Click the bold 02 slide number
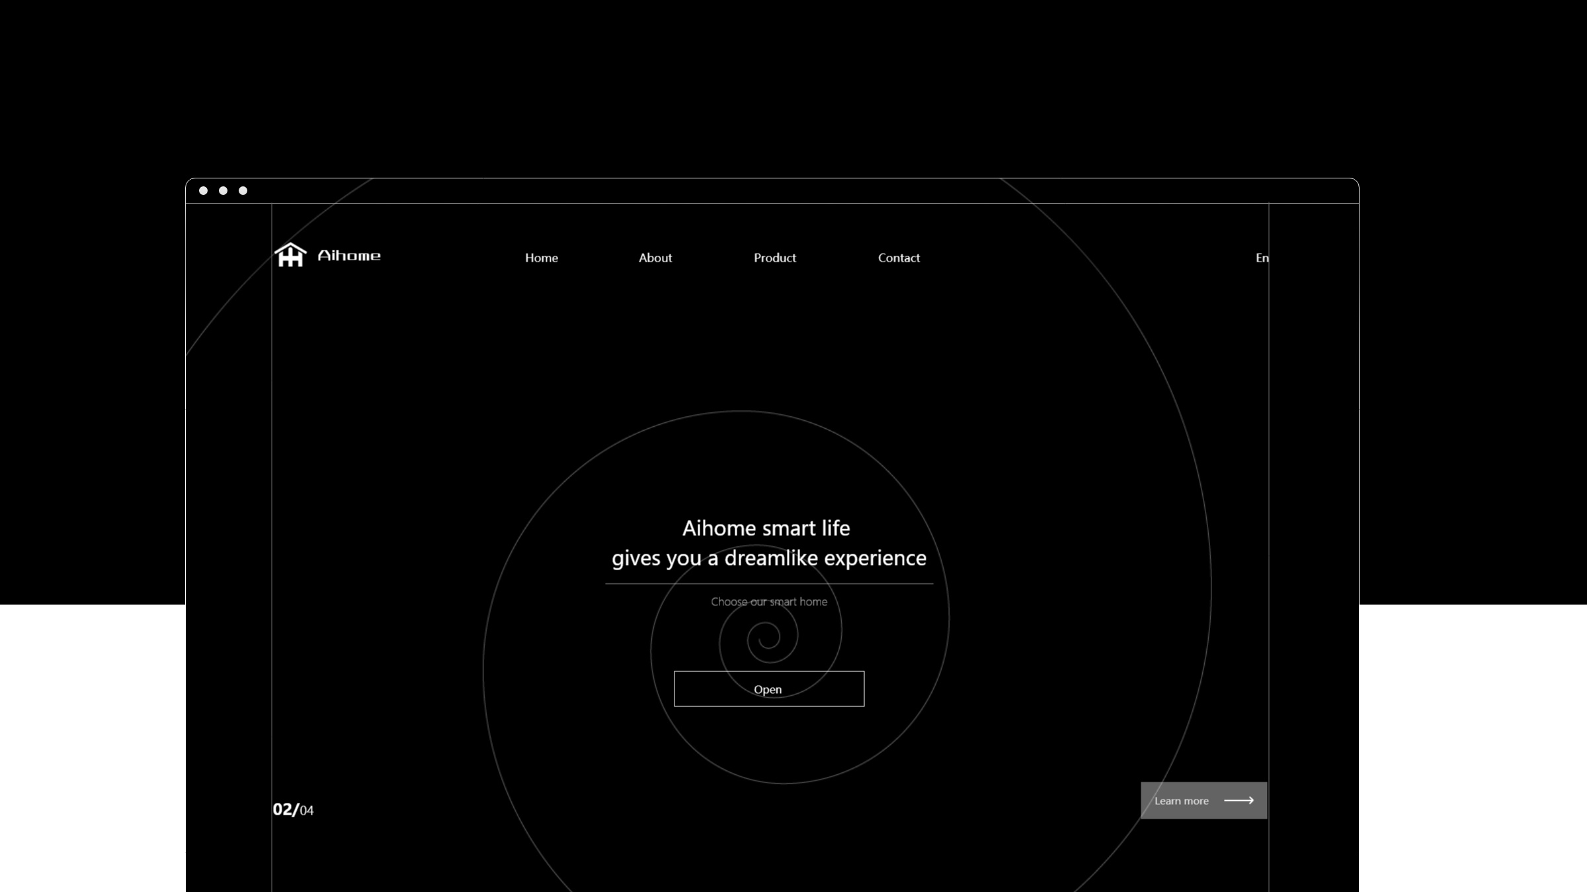The image size is (1587, 892). [x=284, y=809]
